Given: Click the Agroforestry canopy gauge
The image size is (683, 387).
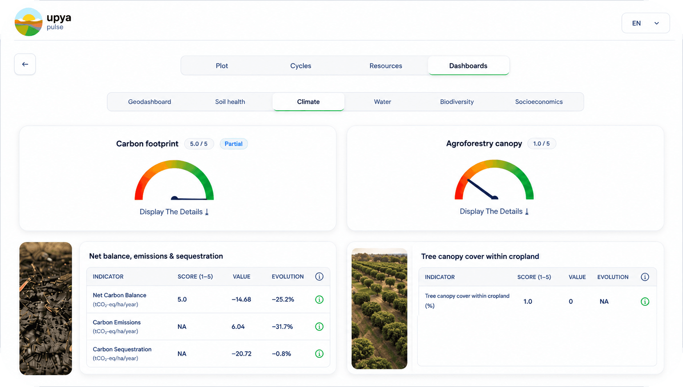Looking at the screenshot, I should 494,180.
